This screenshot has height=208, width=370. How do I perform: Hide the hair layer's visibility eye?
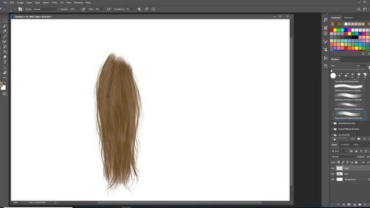pyautogui.click(x=333, y=174)
